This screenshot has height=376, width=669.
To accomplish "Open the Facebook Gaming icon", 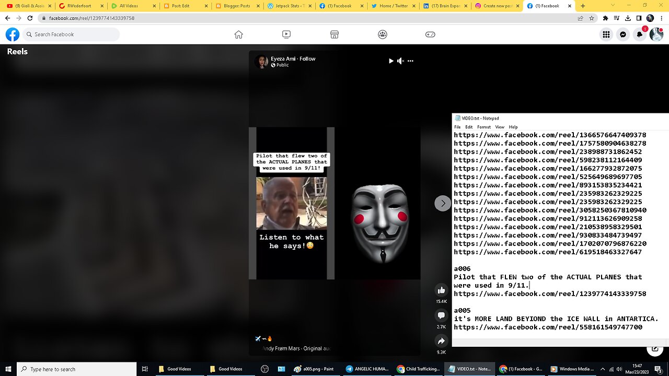I will [430, 34].
